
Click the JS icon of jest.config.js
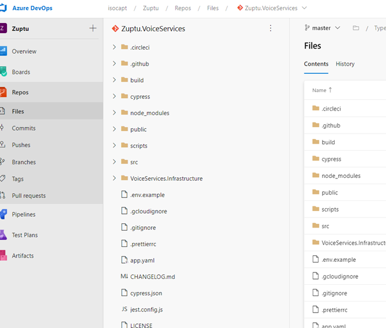pyautogui.click(x=124, y=309)
